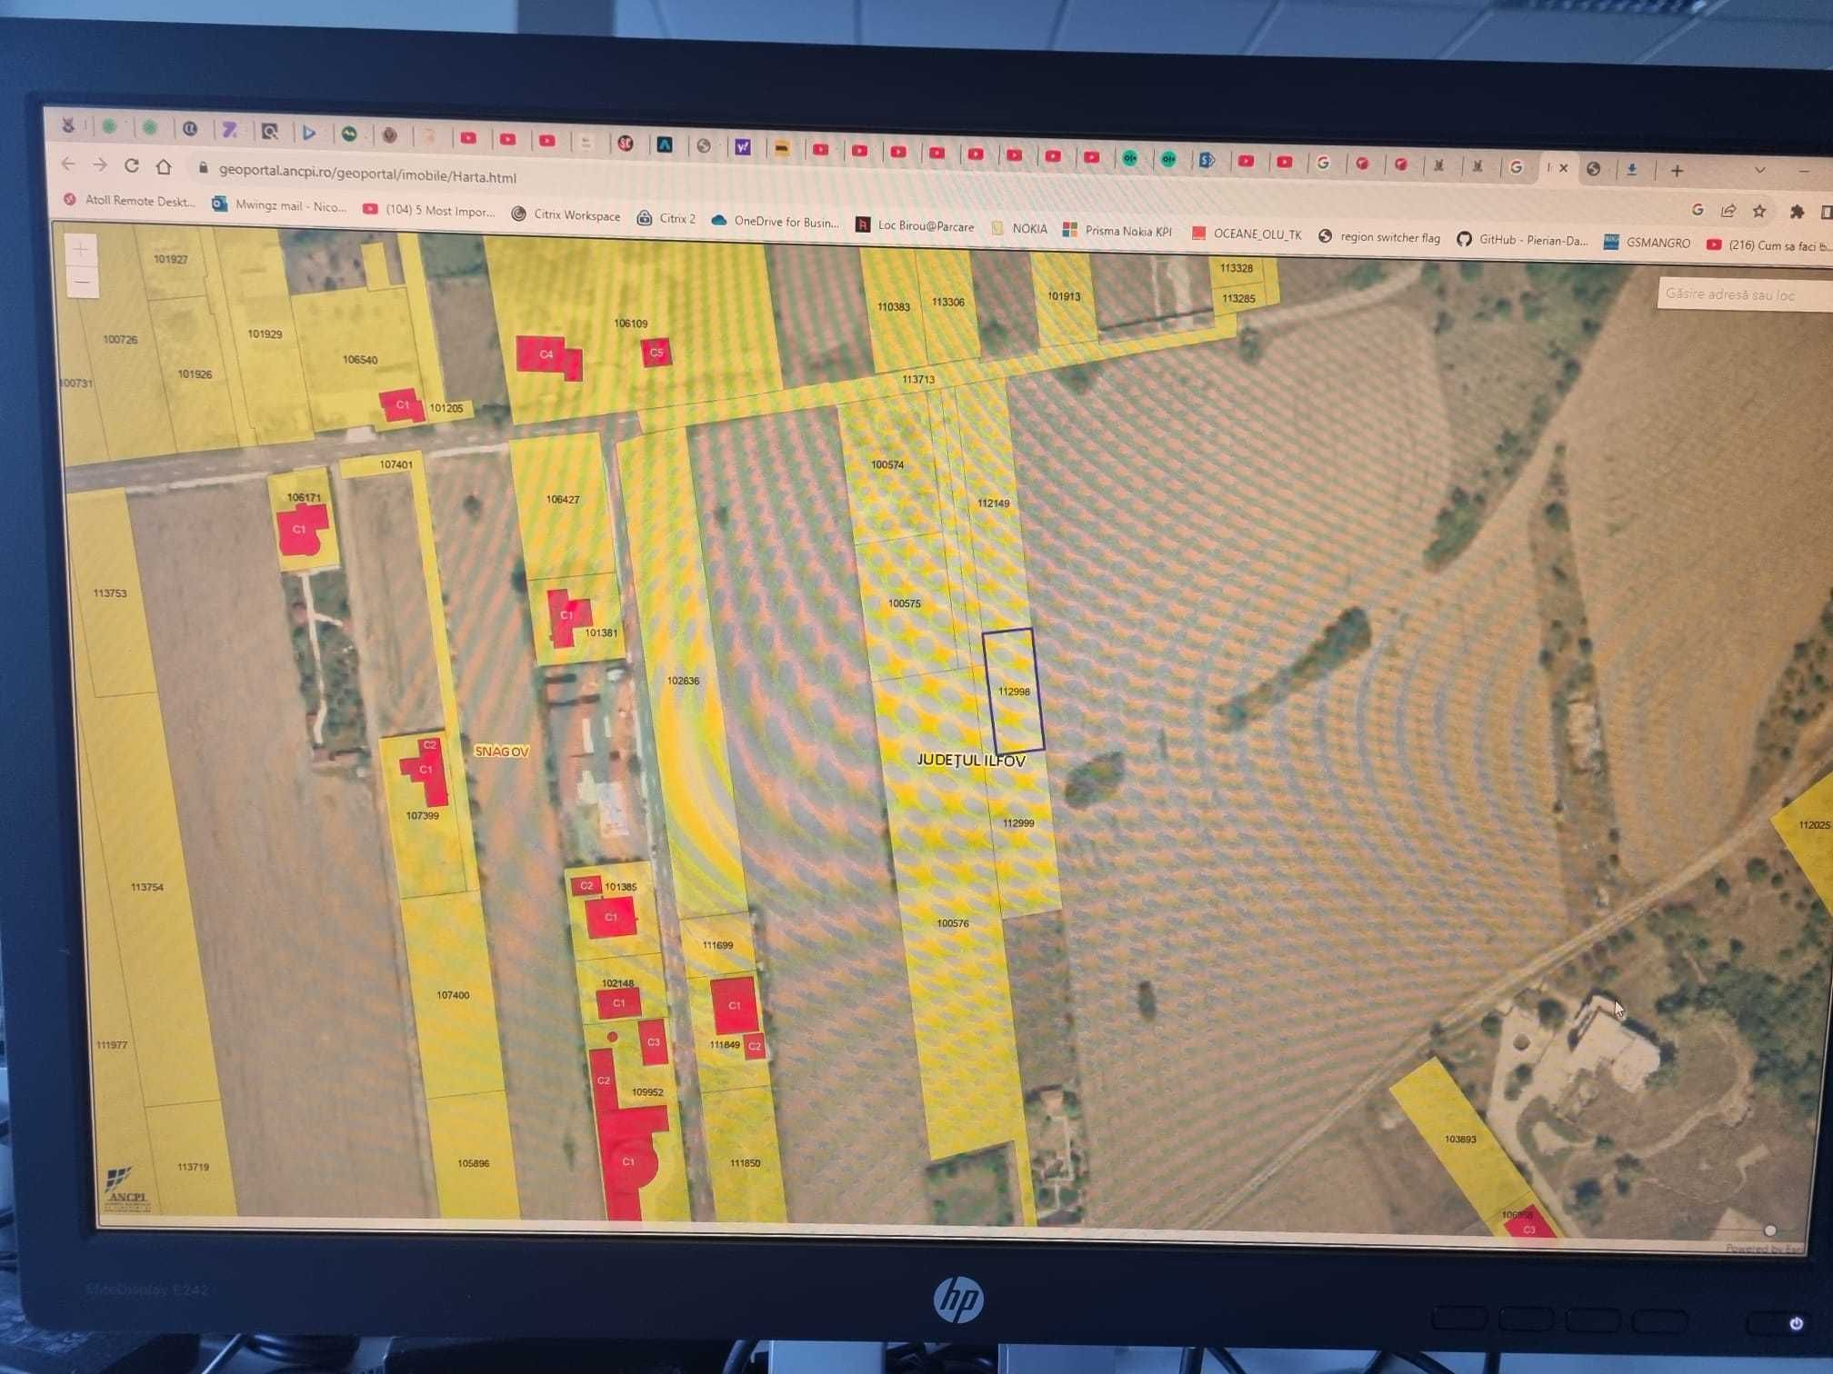The width and height of the screenshot is (1833, 1374).
Task: Open OneDrive for Business bookmark
Action: [x=776, y=221]
